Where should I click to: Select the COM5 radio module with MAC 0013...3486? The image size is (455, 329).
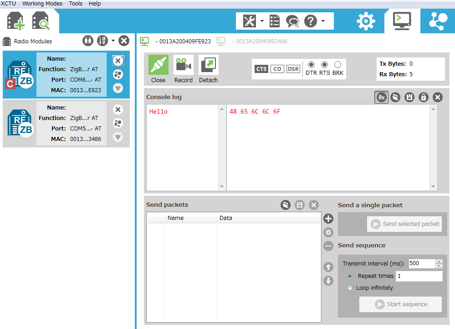coord(66,123)
